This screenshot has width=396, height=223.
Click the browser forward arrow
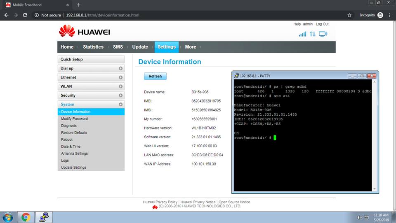coord(16,15)
